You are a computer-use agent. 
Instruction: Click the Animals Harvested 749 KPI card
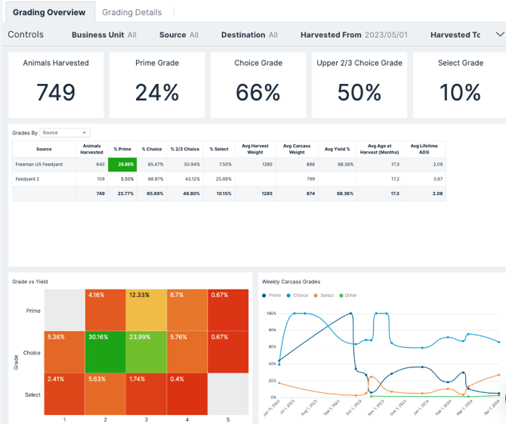click(56, 85)
